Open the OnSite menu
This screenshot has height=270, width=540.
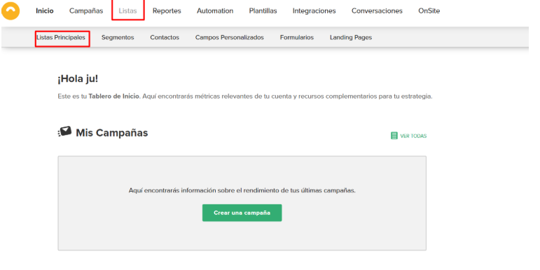(429, 10)
